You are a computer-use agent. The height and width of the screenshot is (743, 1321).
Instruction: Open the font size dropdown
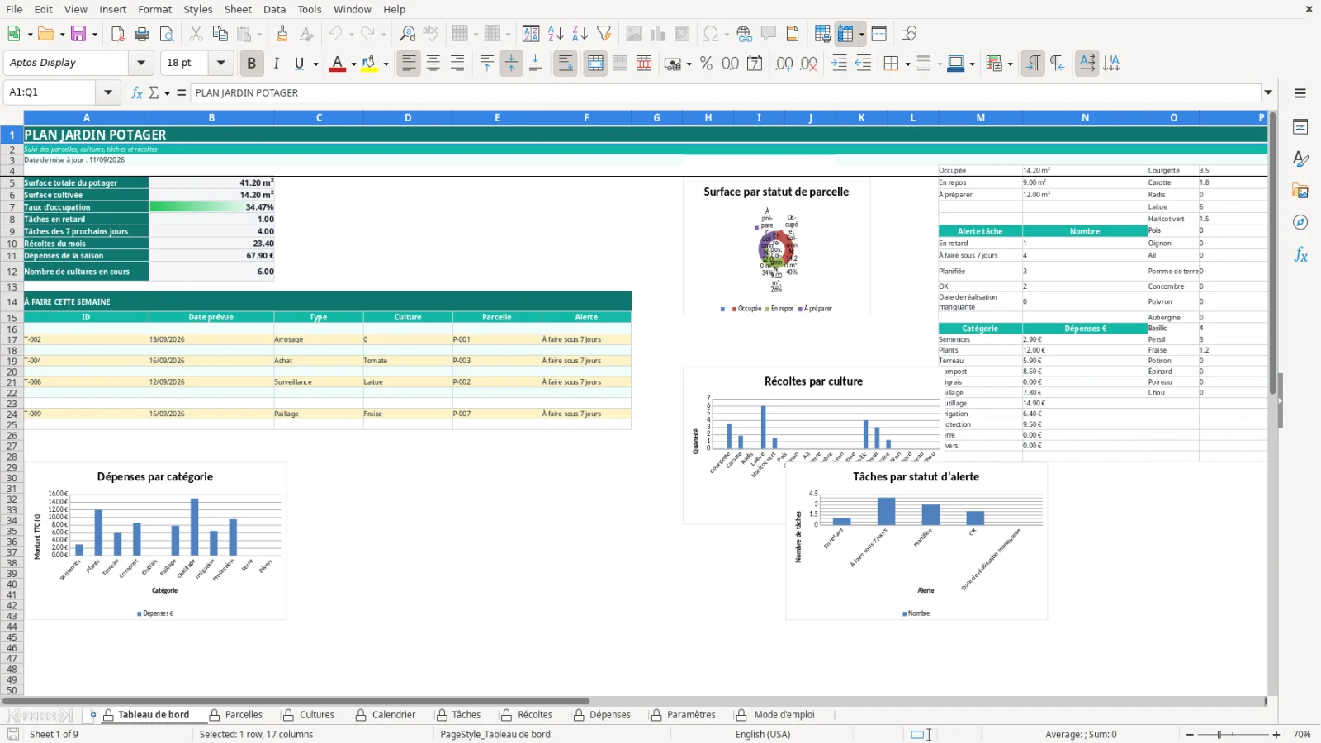coord(220,63)
